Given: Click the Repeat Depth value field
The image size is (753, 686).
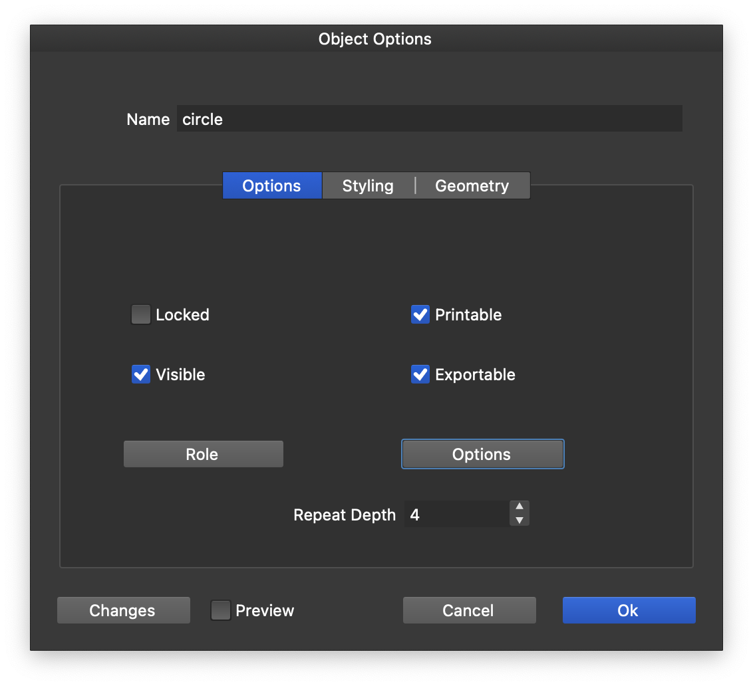Looking at the screenshot, I should (456, 514).
